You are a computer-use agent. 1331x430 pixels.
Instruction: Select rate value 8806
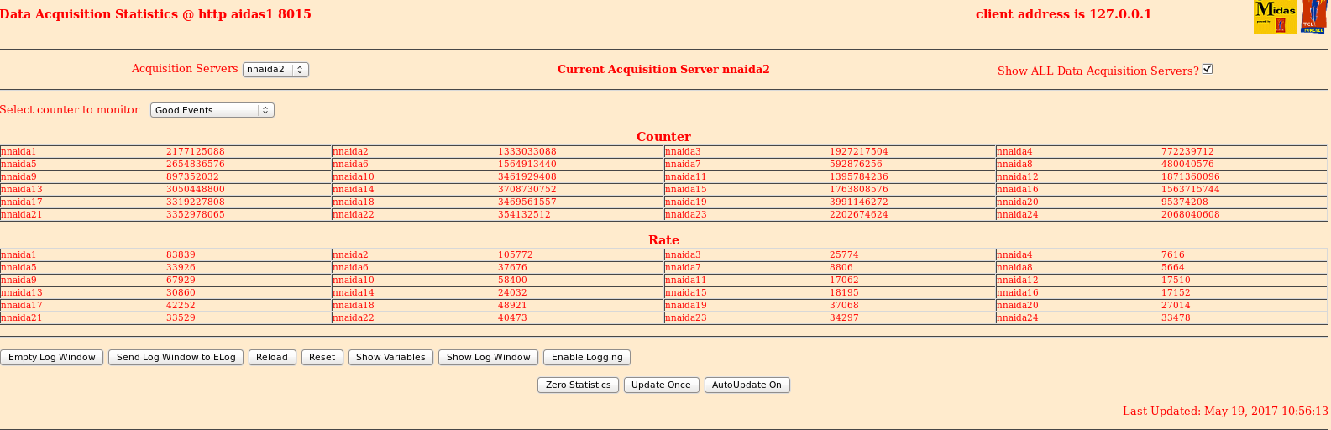click(x=841, y=268)
